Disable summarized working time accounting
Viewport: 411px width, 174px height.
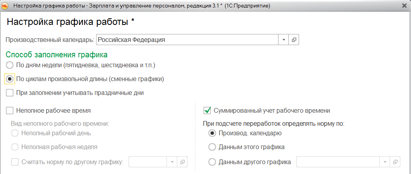click(x=206, y=111)
